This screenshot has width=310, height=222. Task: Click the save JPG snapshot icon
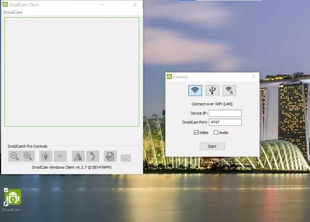[110, 156]
